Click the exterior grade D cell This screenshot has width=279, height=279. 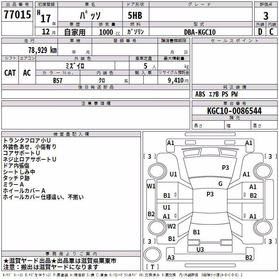pyautogui.click(x=260, y=31)
